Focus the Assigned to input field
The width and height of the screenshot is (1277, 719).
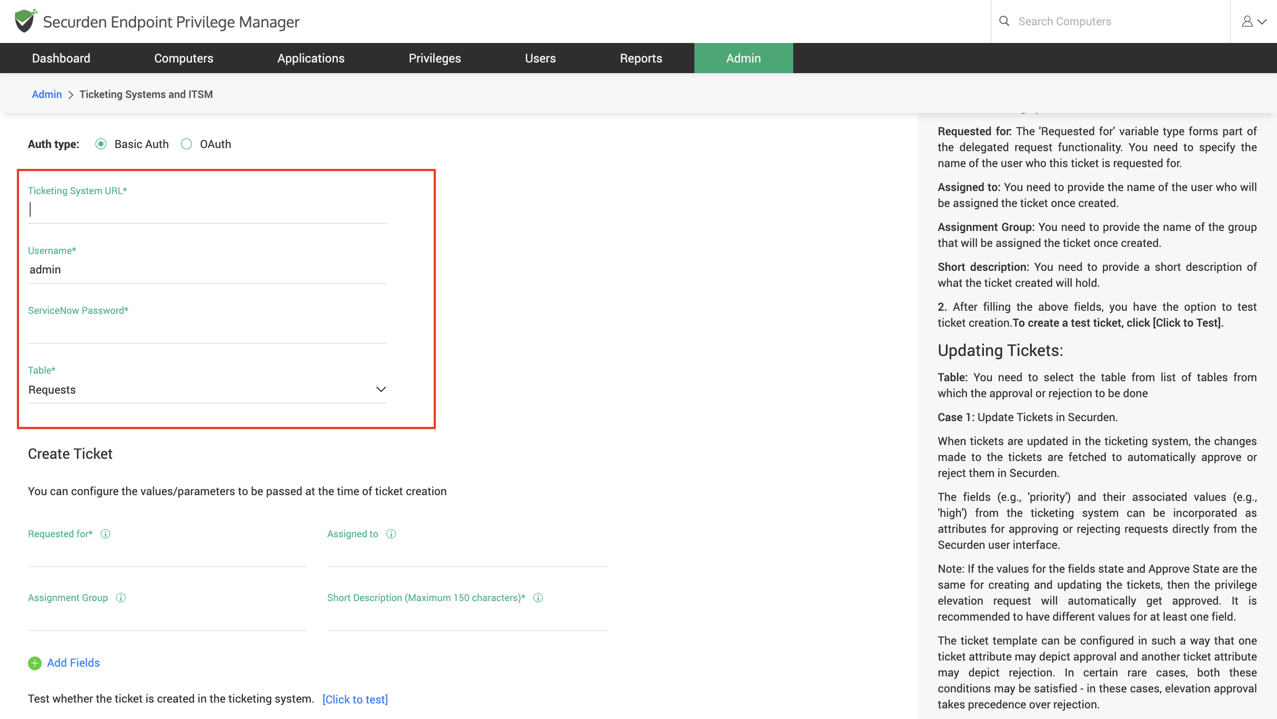(x=467, y=555)
